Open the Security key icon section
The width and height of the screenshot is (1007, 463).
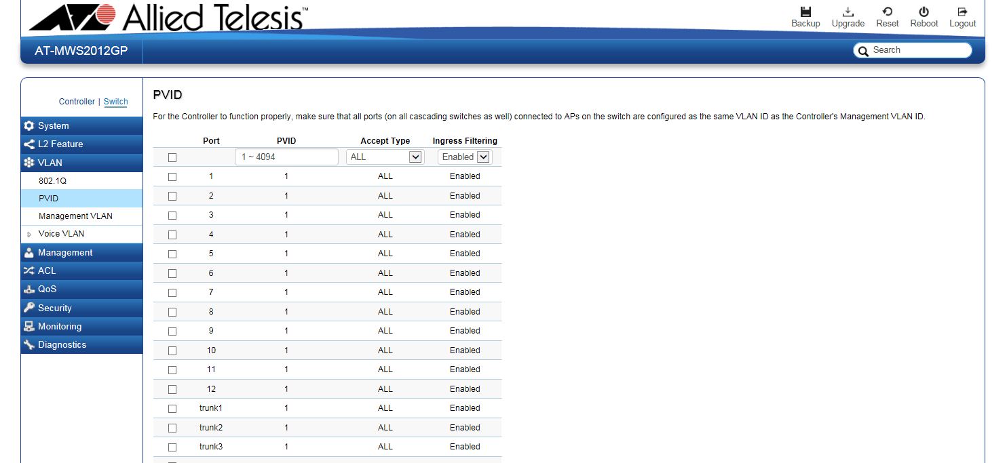[x=28, y=308]
